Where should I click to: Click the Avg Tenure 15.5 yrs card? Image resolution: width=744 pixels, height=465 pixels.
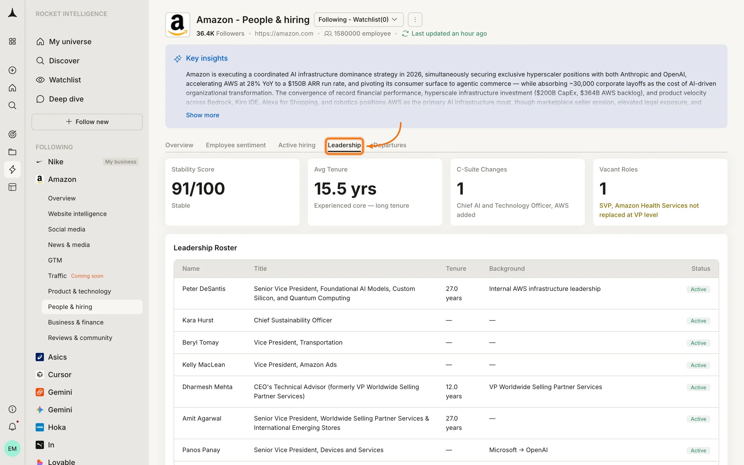pos(375,192)
